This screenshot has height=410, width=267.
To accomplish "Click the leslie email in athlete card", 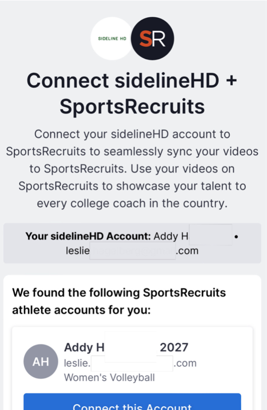I will click(130, 363).
